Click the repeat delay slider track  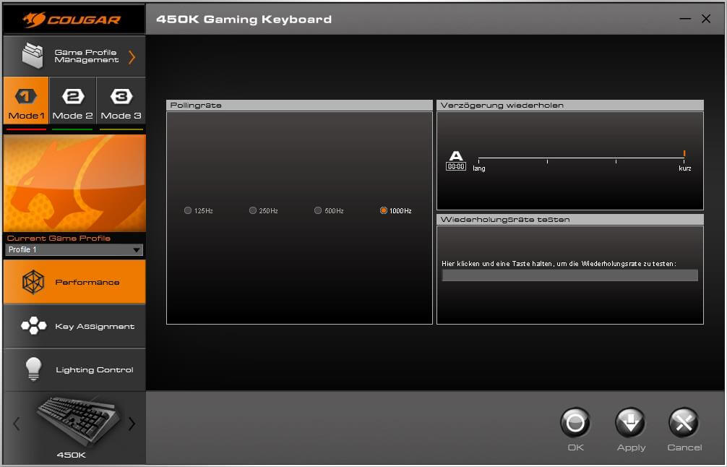click(582, 159)
